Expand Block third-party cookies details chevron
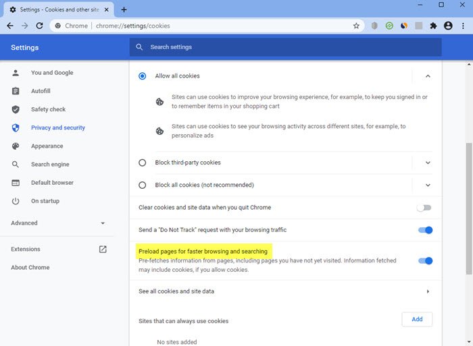The width and height of the screenshot is (473, 346). pyautogui.click(x=428, y=163)
